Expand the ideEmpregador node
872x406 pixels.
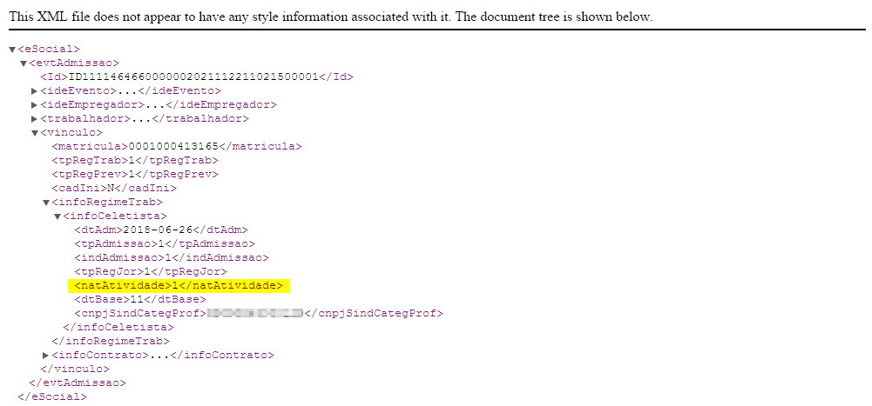(34, 105)
